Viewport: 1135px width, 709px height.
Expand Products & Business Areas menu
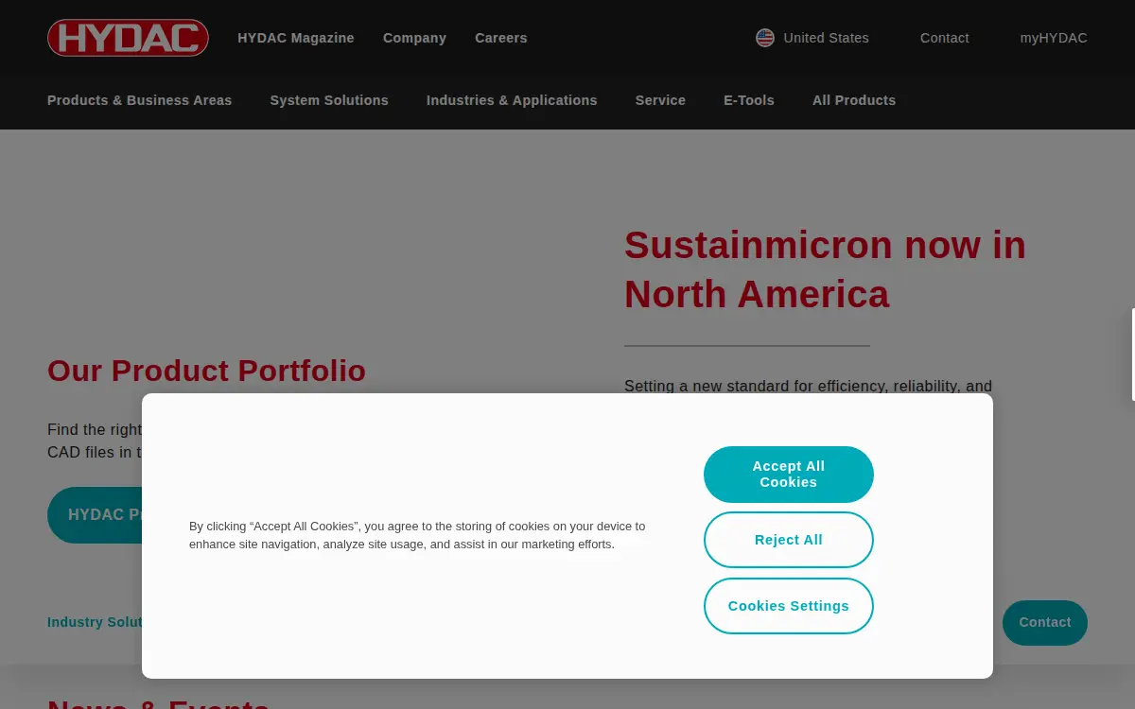(x=139, y=100)
